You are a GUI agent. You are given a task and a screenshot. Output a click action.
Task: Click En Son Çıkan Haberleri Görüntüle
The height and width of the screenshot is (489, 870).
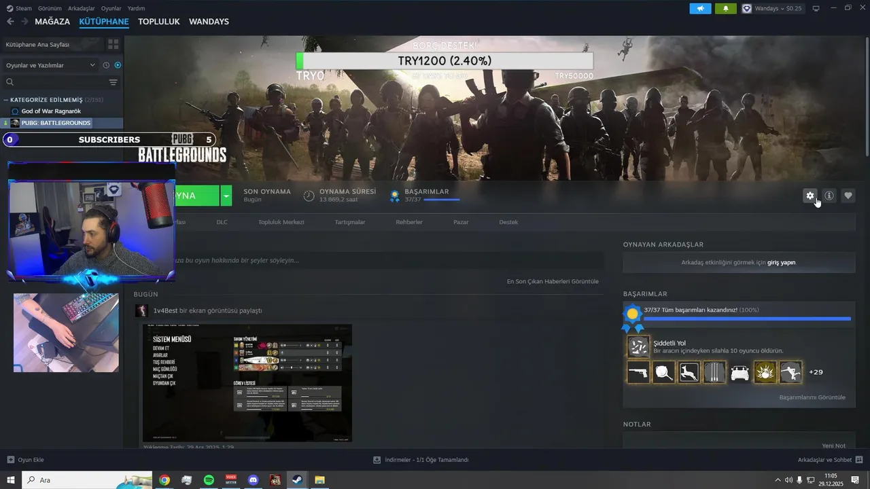[553, 281]
